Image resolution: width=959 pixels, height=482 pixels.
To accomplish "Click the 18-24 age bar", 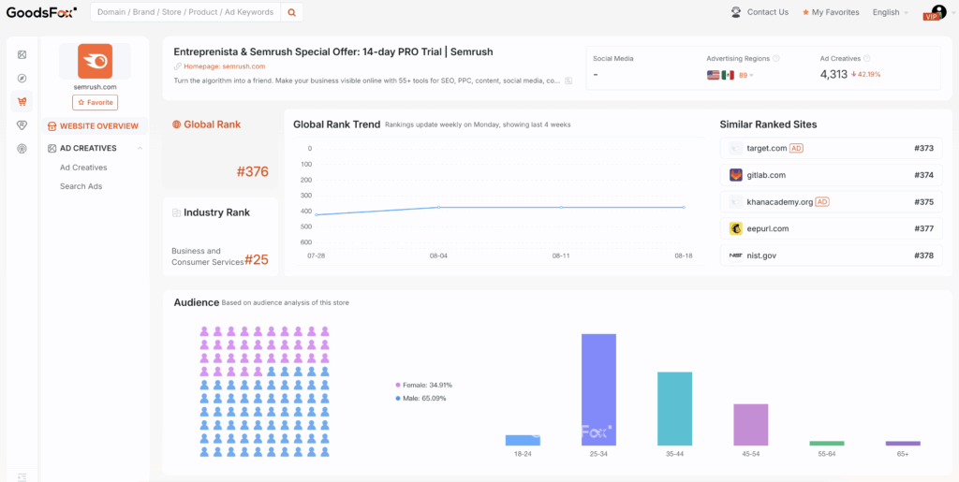I will 523,441.
